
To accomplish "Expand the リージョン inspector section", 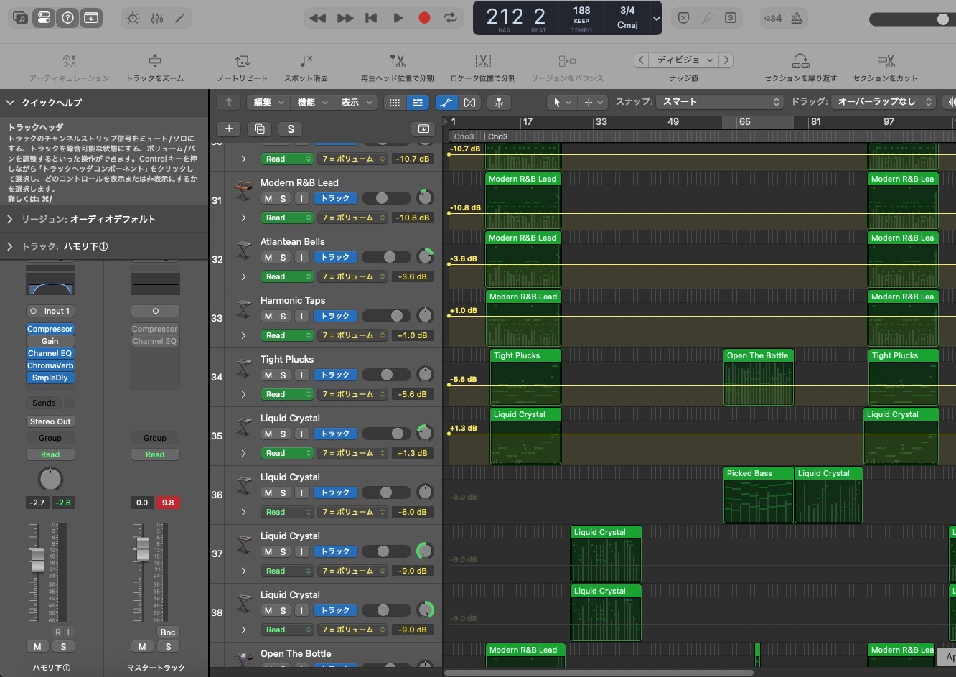I will 10,219.
